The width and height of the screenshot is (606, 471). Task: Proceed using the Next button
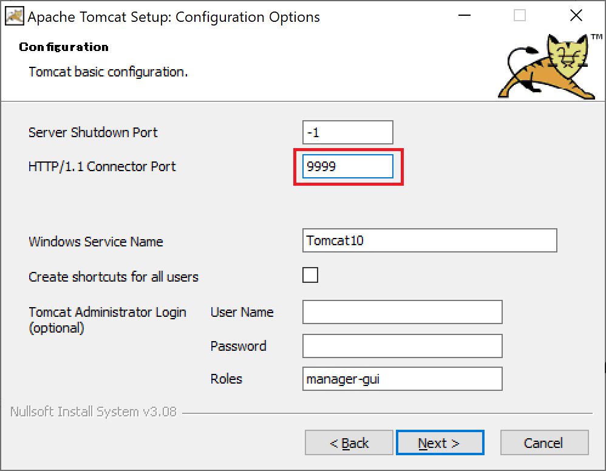[439, 443]
